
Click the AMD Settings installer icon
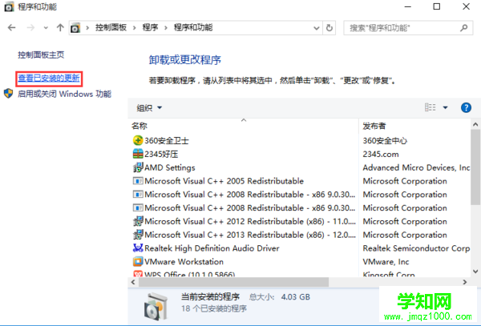coord(138,167)
